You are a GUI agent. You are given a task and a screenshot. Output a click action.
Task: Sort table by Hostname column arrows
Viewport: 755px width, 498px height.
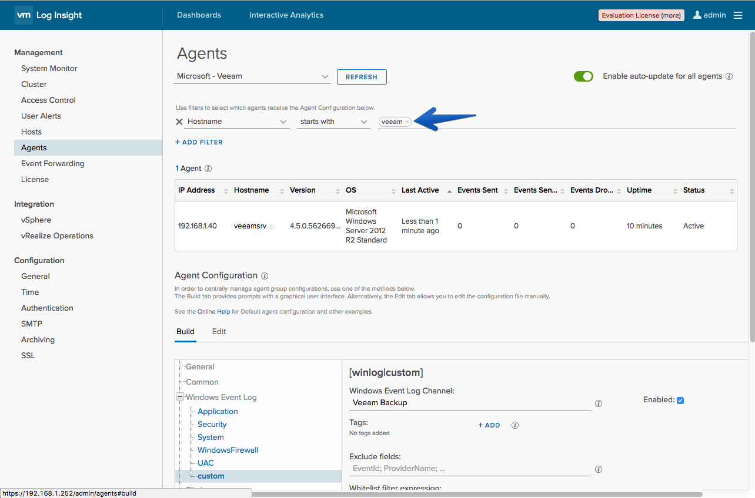[x=282, y=191]
